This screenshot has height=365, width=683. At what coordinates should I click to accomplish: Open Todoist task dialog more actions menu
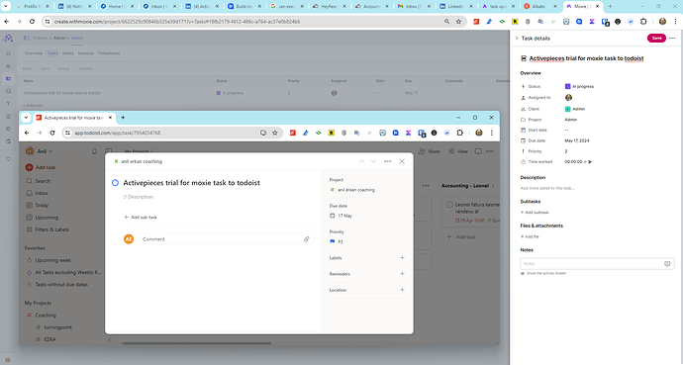387,161
